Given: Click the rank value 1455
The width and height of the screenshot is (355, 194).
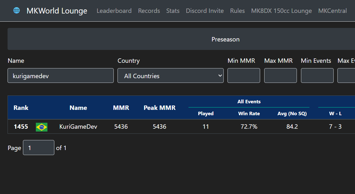Looking at the screenshot, I should (21, 127).
